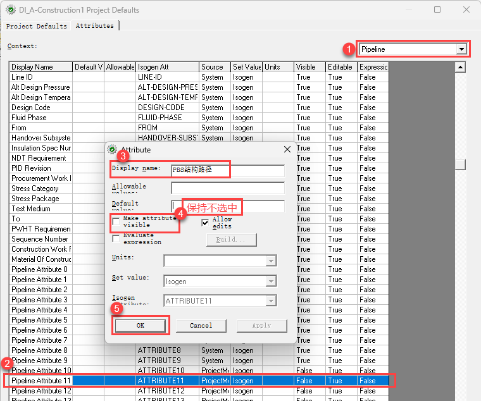The width and height of the screenshot is (481, 401).
Task: Click the Attribute dialog title icon
Action: [x=113, y=149]
